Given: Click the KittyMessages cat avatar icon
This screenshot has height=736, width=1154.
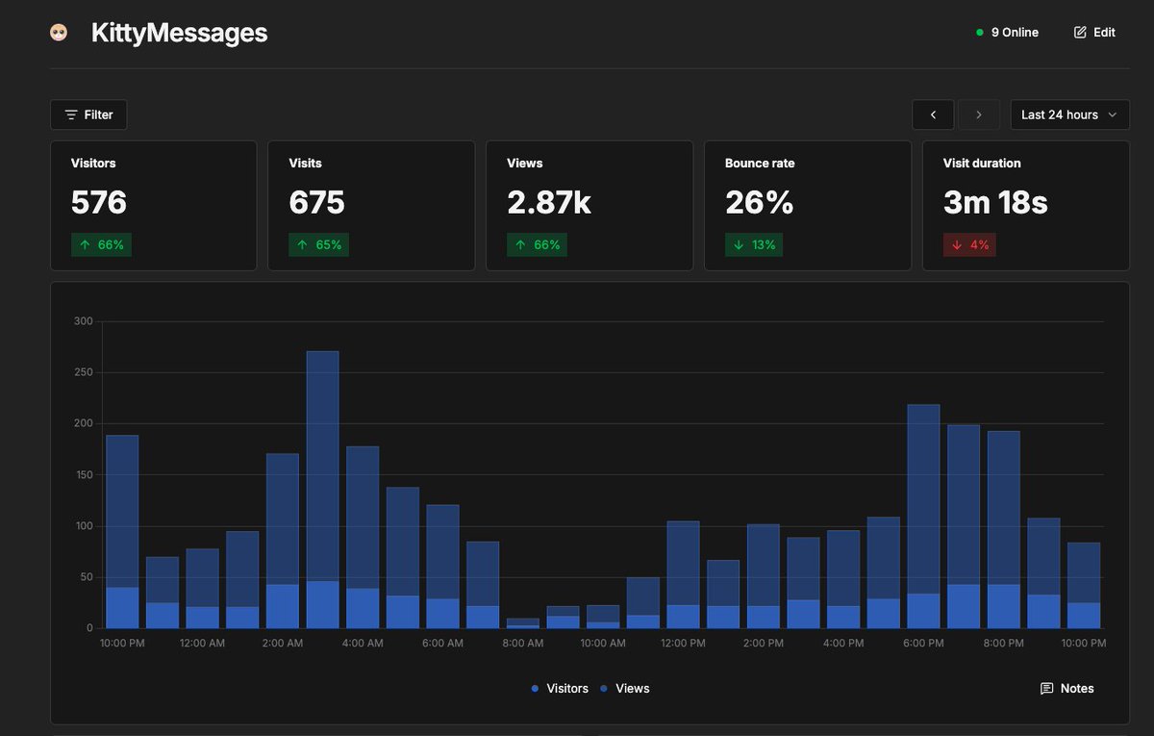Looking at the screenshot, I should [59, 33].
